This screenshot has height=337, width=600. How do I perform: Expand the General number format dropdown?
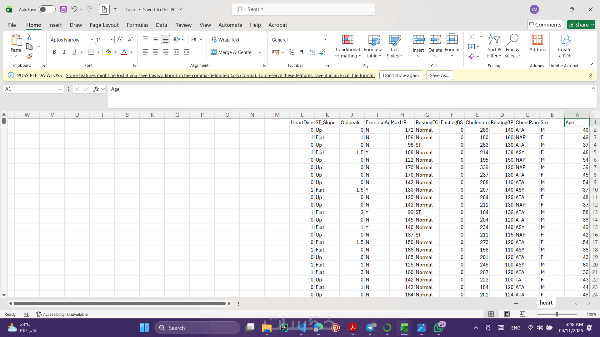pyautogui.click(x=324, y=40)
